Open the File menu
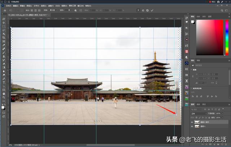This screenshot has width=231, height=147. coord(8,6)
